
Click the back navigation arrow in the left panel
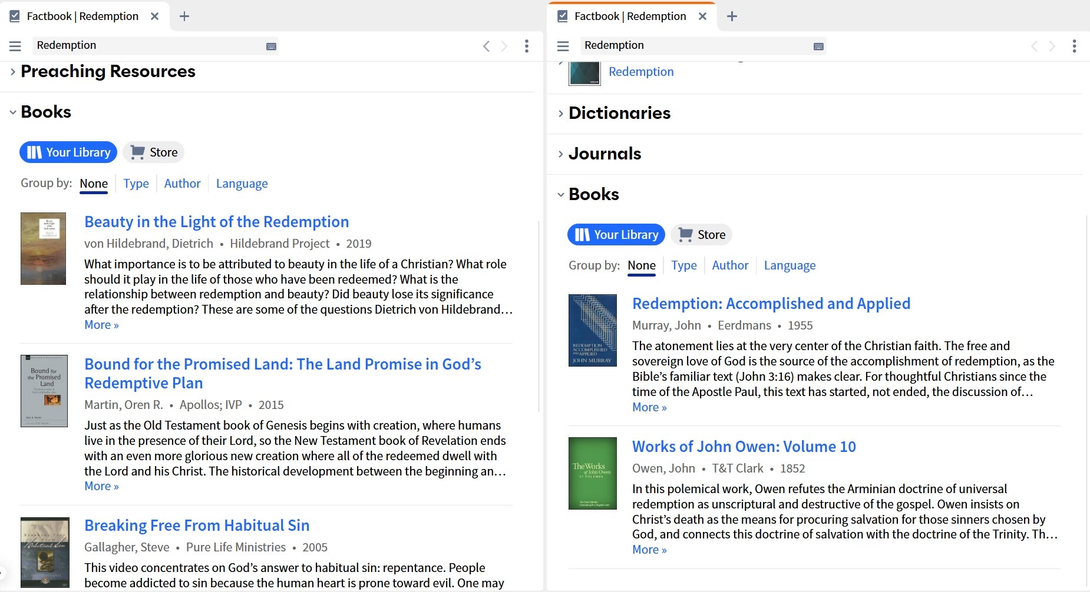486,46
